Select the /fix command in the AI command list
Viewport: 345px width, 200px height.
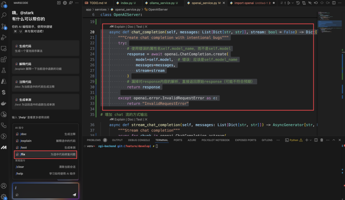pyautogui.click(x=45, y=154)
